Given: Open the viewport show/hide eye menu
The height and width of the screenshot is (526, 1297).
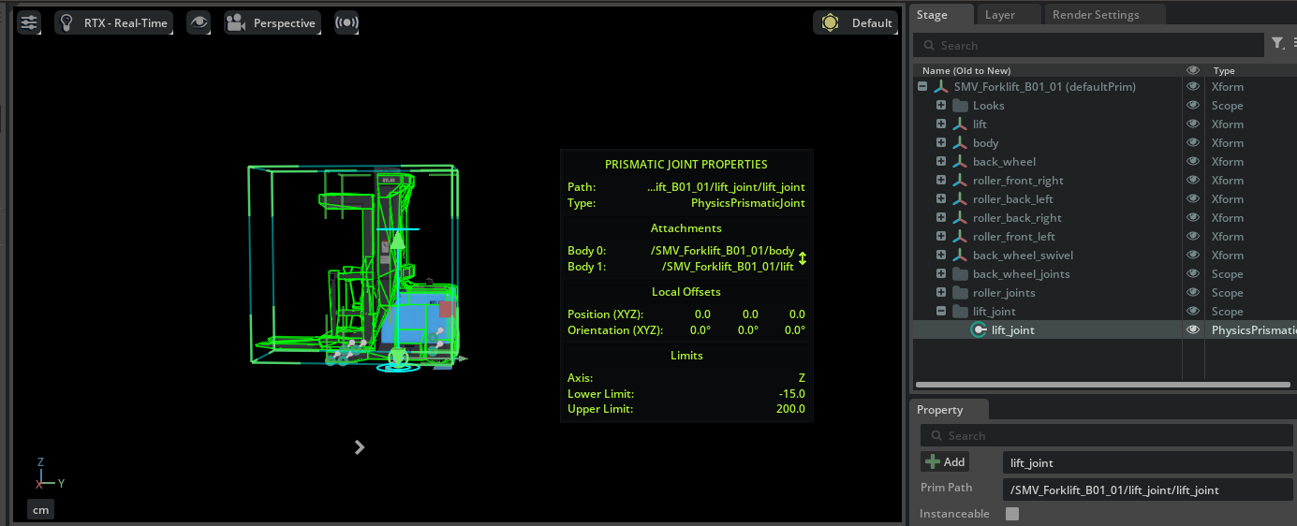Looking at the screenshot, I should point(199,22).
